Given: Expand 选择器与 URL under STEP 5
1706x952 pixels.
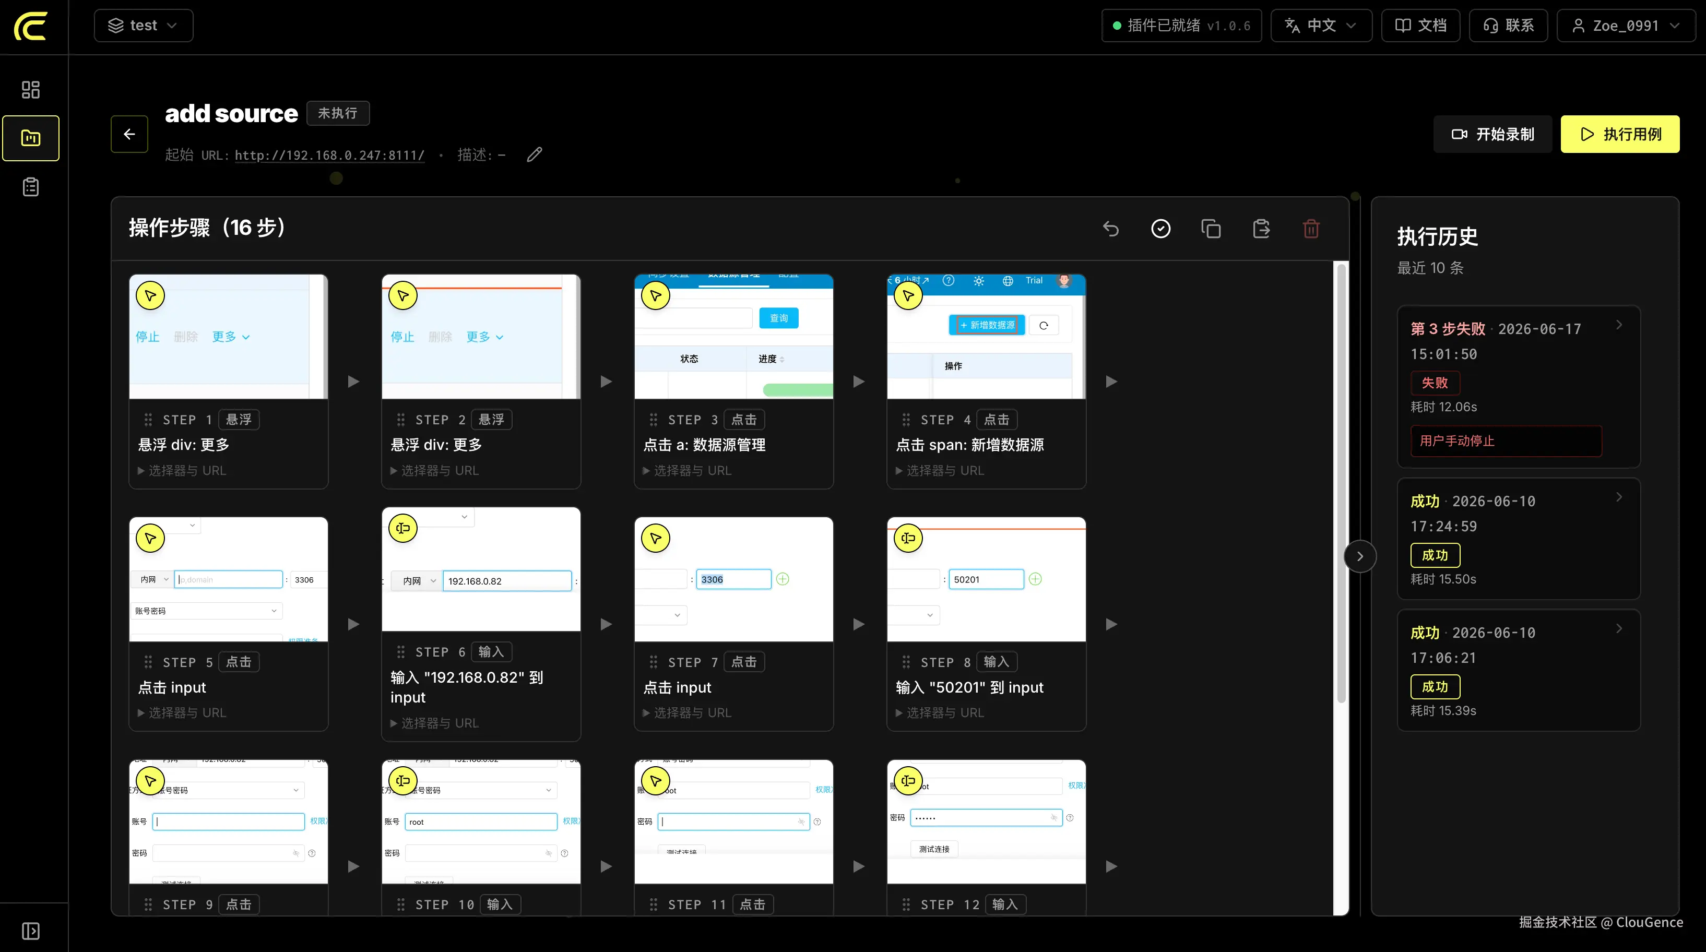Looking at the screenshot, I should coord(182,713).
